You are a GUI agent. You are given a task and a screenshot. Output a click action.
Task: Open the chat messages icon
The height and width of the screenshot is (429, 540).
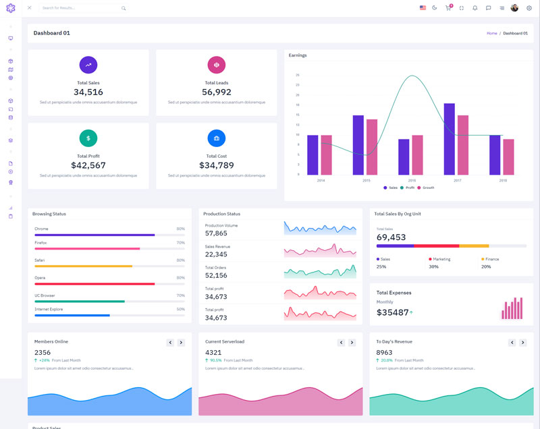click(x=489, y=8)
